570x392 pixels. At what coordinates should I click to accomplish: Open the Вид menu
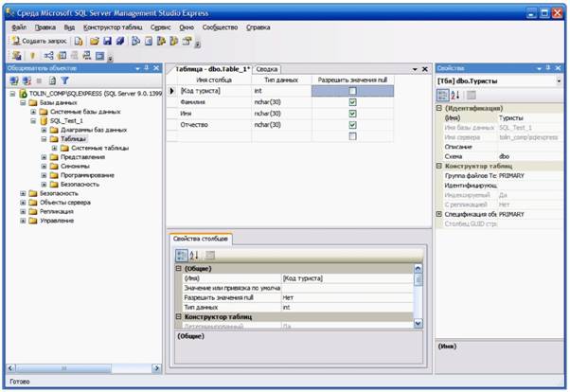coord(69,27)
